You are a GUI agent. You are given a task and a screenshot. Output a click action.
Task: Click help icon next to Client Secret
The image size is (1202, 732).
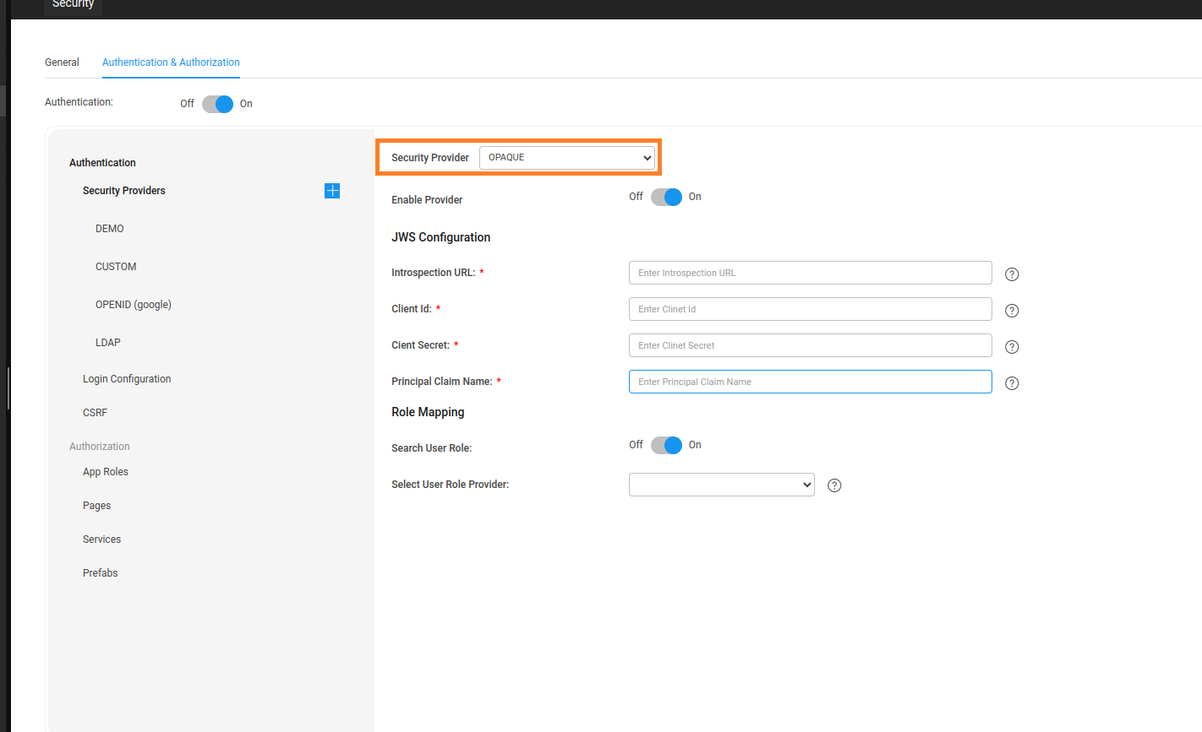coord(1011,347)
